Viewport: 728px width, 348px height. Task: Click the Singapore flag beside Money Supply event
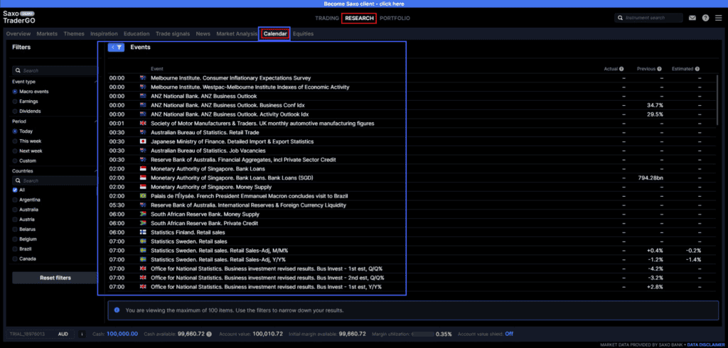(x=143, y=187)
